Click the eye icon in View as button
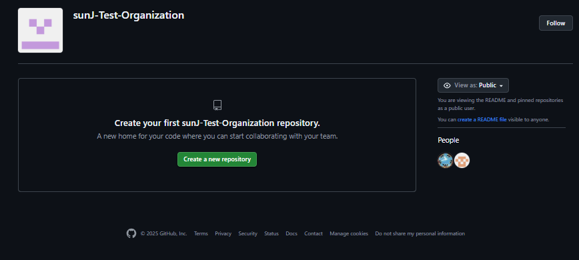Screen dimensions: 579x260 click(447, 85)
